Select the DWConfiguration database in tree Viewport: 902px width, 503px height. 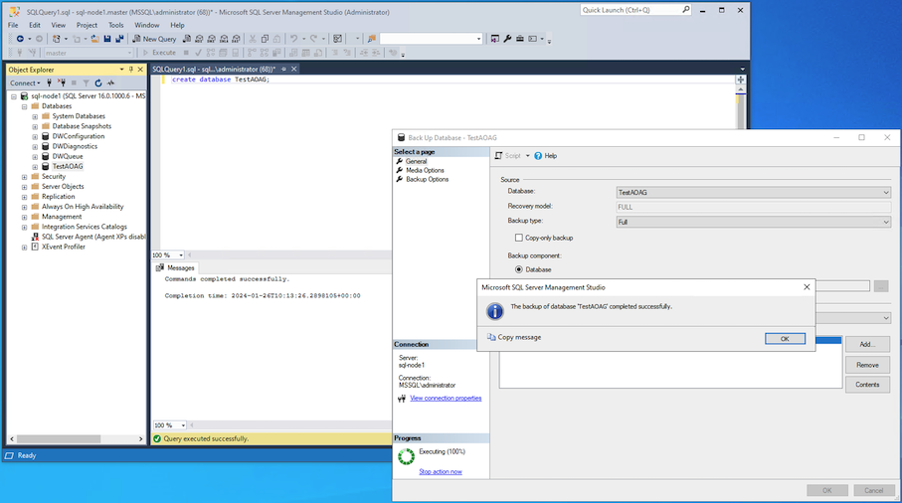pyautogui.click(x=79, y=136)
